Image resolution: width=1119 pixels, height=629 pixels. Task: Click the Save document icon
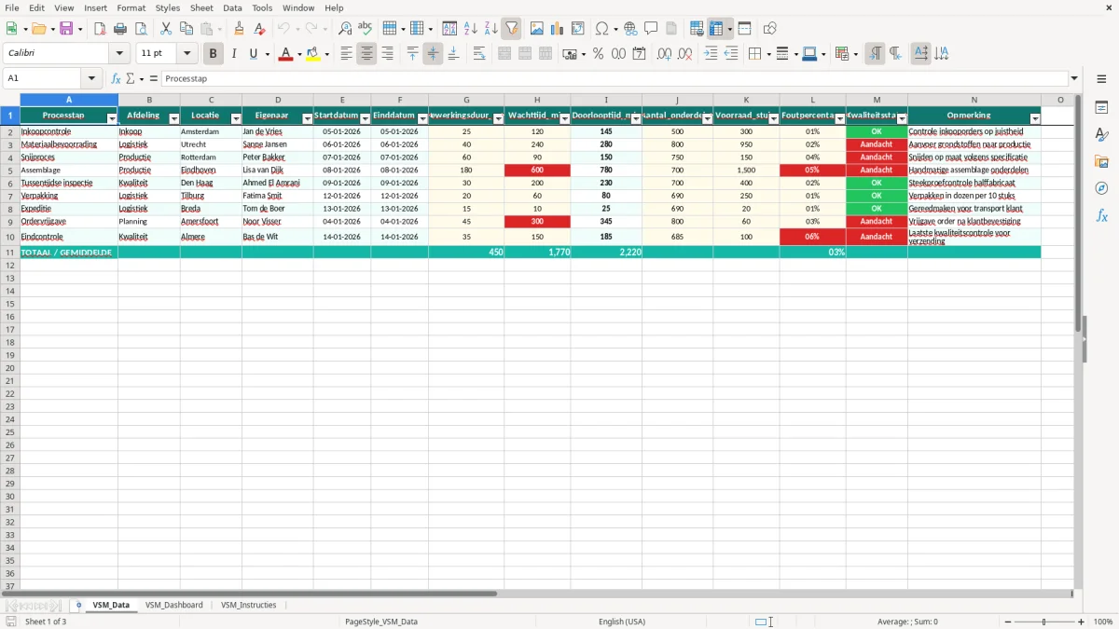point(66,29)
